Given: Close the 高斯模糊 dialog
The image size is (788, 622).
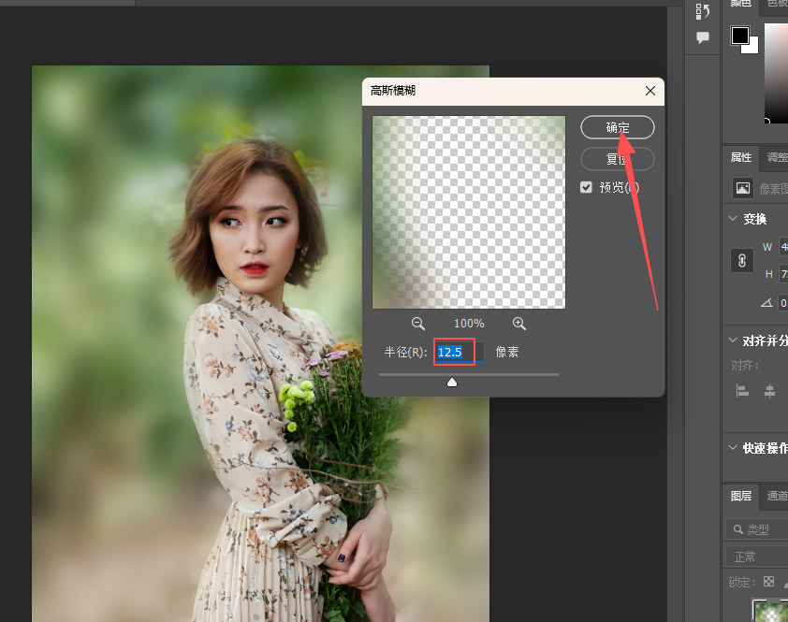Looking at the screenshot, I should pos(650,91).
